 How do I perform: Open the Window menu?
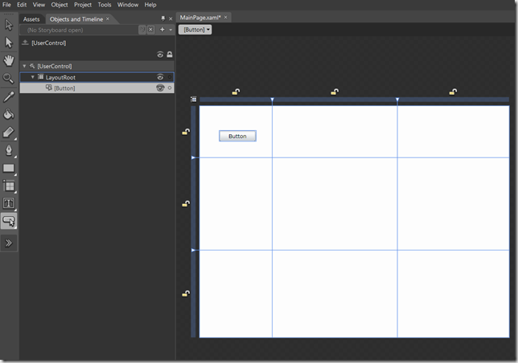(x=128, y=5)
